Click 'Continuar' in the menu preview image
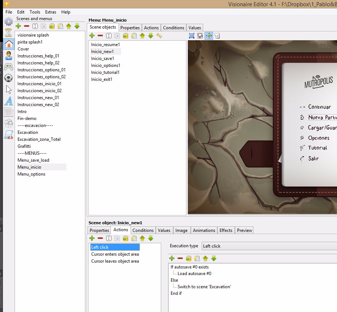 tap(319, 107)
